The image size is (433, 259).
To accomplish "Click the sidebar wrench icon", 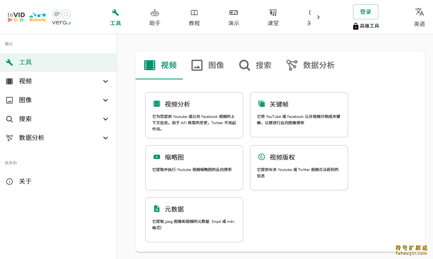I will click(x=9, y=62).
